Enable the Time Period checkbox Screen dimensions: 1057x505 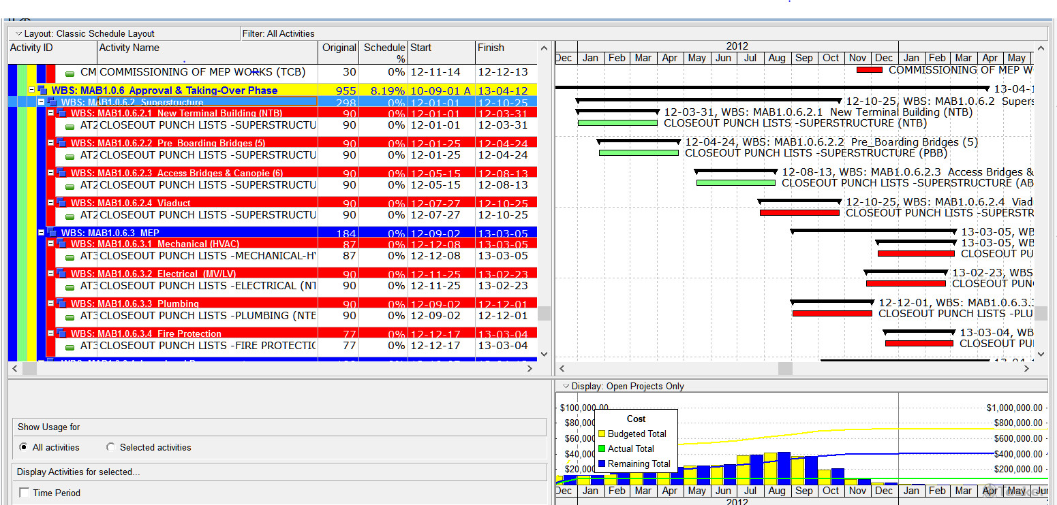click(x=25, y=493)
